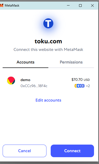The height and width of the screenshot is (164, 99).
Task: Click the $70.70 USD balance
Action: [81, 80]
